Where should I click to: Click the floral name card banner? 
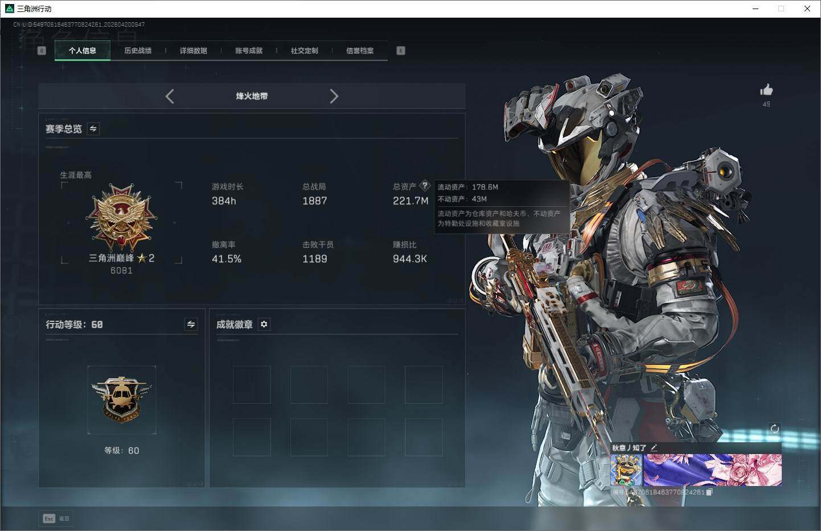point(712,470)
